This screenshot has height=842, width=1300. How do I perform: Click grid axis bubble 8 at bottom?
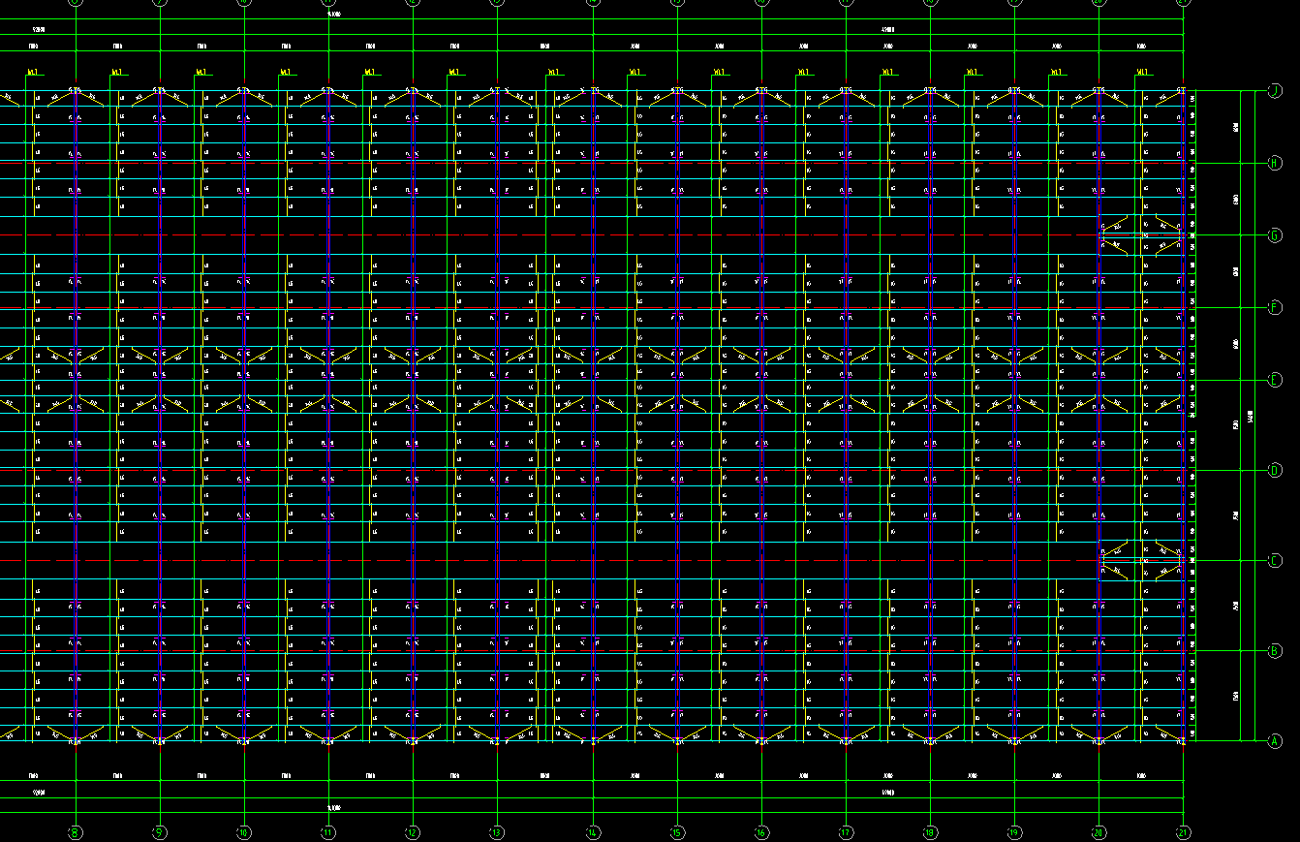point(76,831)
